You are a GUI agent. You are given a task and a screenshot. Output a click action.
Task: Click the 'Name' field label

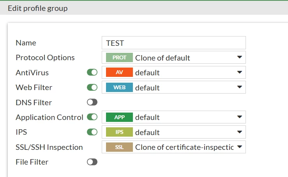26,43
